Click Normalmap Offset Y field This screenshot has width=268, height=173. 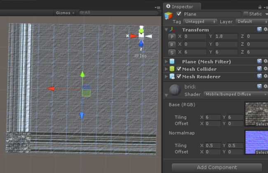point(235,152)
